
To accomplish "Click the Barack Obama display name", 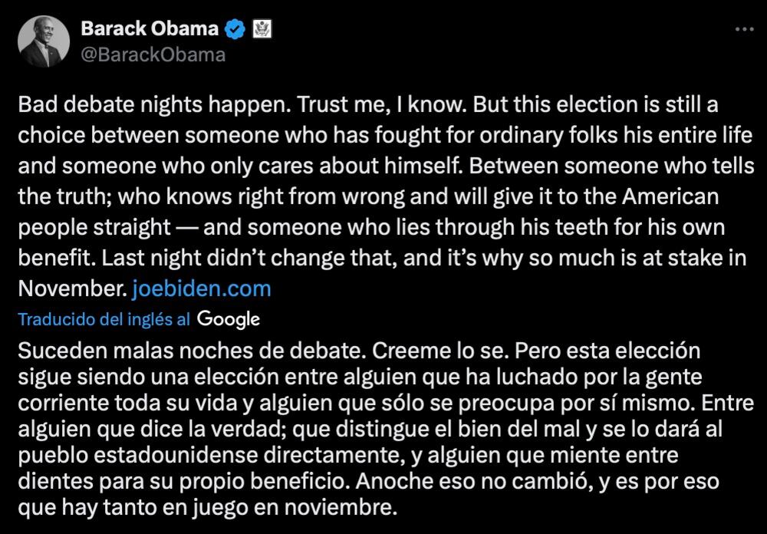I will 149,30.
